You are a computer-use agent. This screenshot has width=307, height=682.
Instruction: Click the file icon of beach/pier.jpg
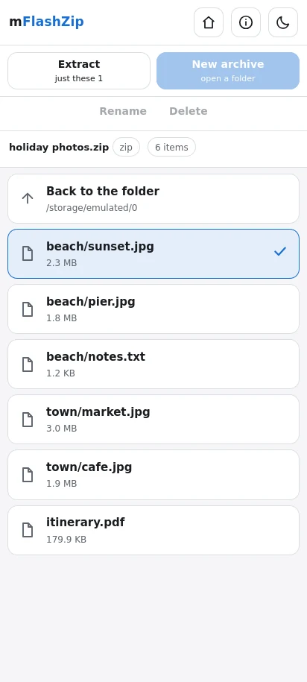28,309
